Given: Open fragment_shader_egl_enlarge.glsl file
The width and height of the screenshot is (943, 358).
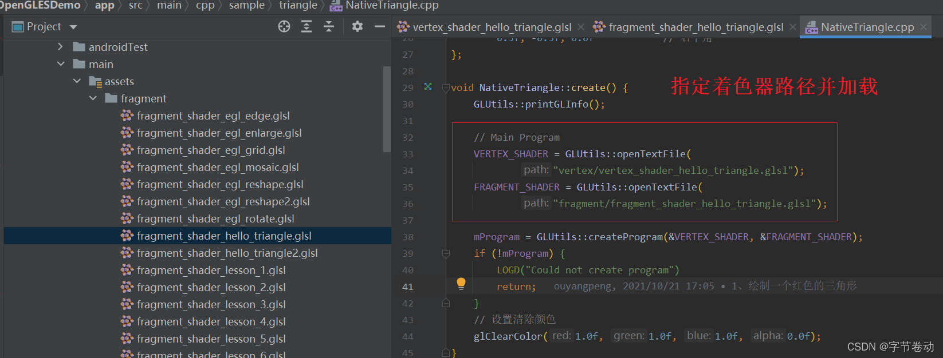Looking at the screenshot, I should 219,133.
